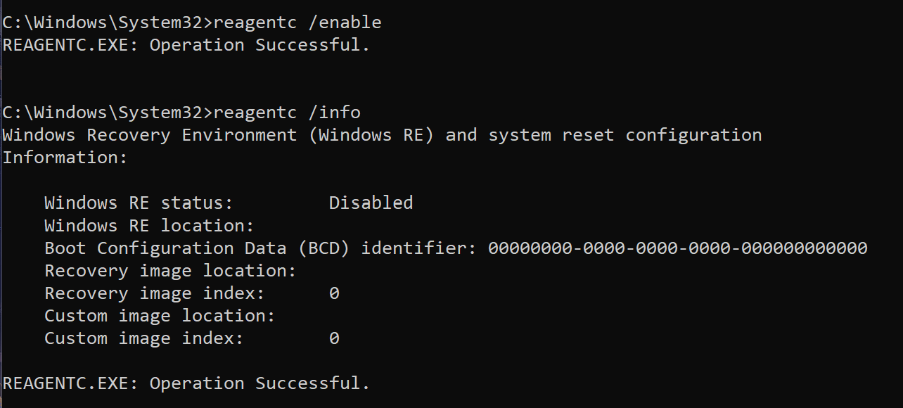Click the 'reagentc /enable' command text

tap(297, 23)
